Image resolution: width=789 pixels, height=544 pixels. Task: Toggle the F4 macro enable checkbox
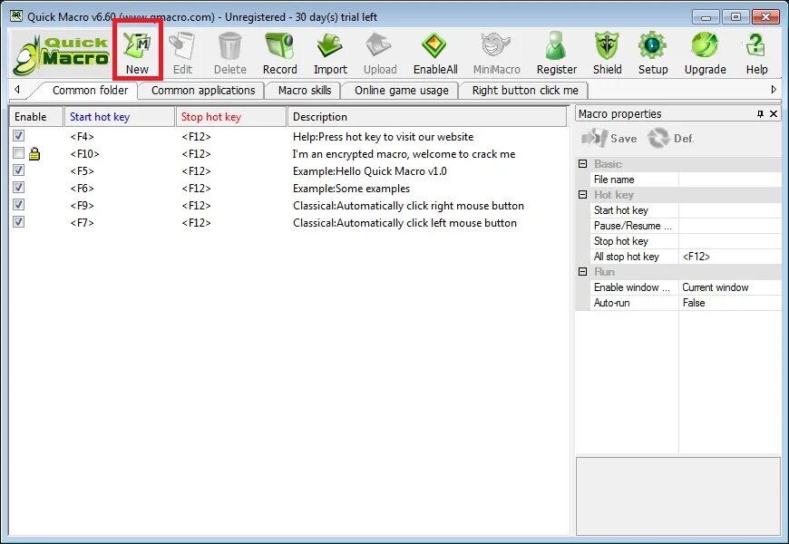click(19, 135)
